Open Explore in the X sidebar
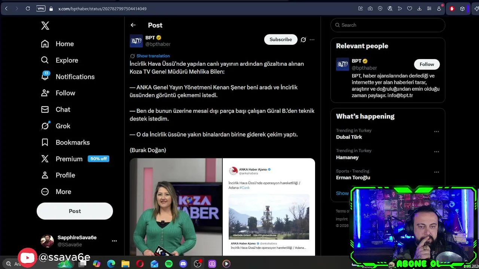The height and width of the screenshot is (269, 479). click(60, 60)
